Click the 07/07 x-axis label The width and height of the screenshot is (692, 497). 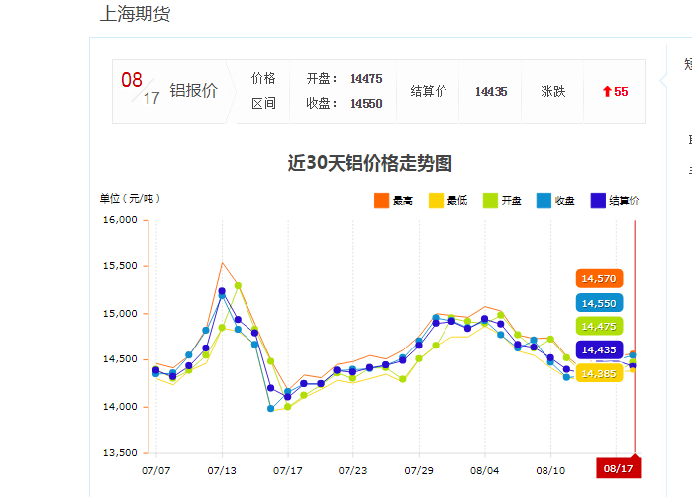[155, 471]
